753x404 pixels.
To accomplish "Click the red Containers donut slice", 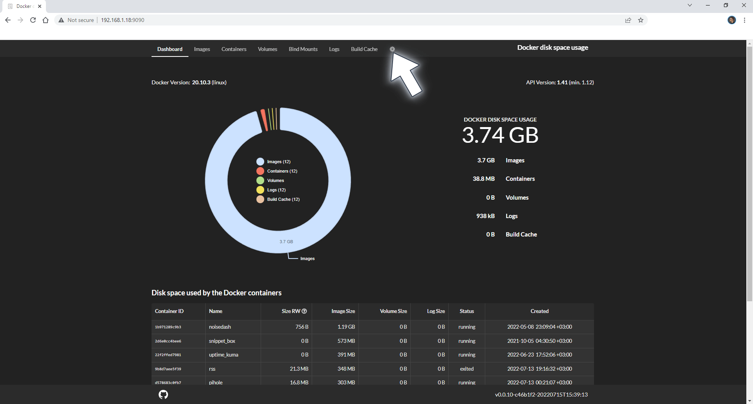I will [264, 120].
